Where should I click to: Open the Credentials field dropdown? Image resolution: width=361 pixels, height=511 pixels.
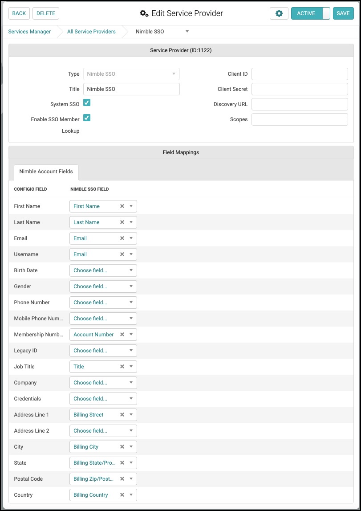pyautogui.click(x=103, y=399)
